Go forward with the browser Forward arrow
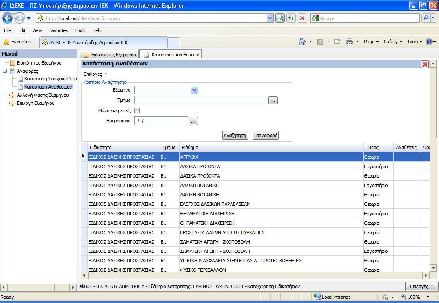This screenshot has width=439, height=303. pyautogui.click(x=19, y=18)
